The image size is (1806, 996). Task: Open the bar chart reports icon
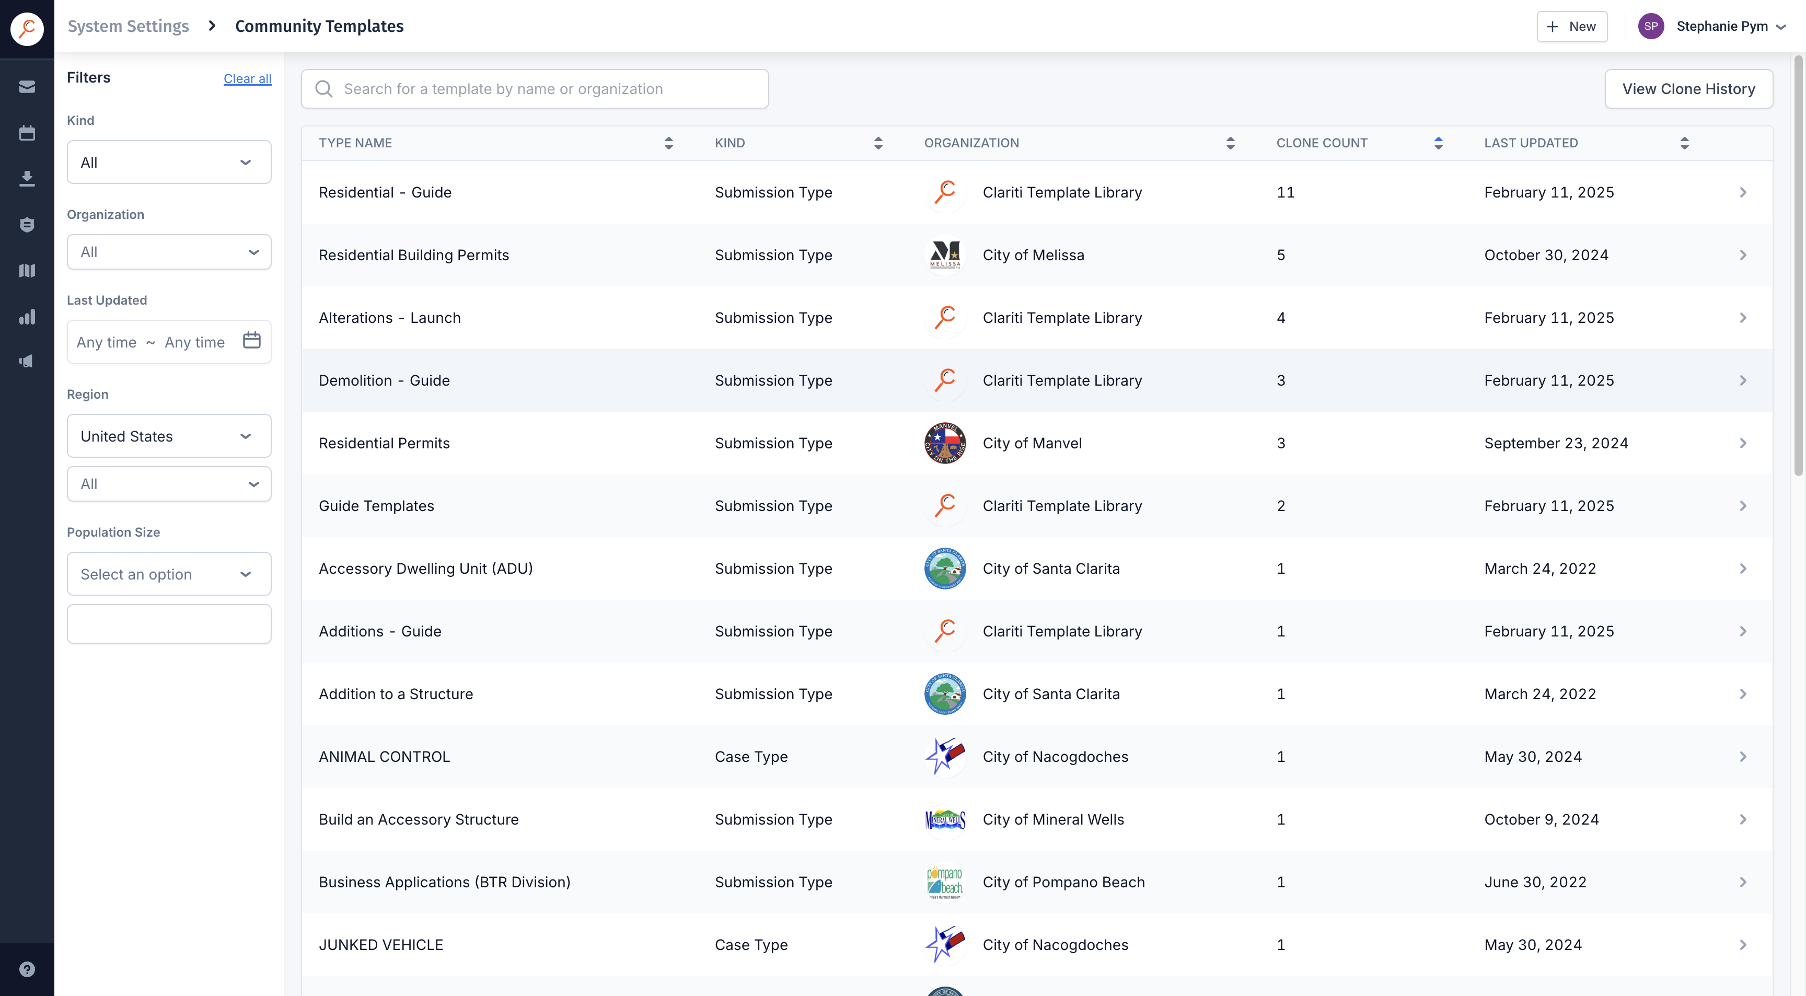click(x=27, y=317)
